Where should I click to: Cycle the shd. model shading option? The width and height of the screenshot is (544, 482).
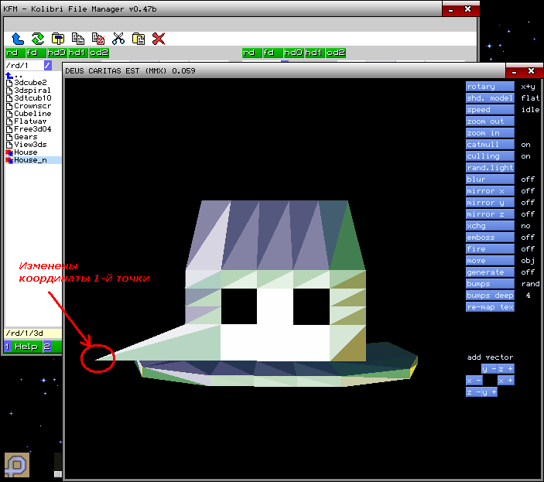(x=489, y=98)
